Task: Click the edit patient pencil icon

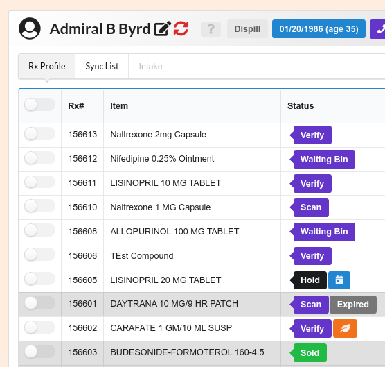Action: [x=162, y=28]
